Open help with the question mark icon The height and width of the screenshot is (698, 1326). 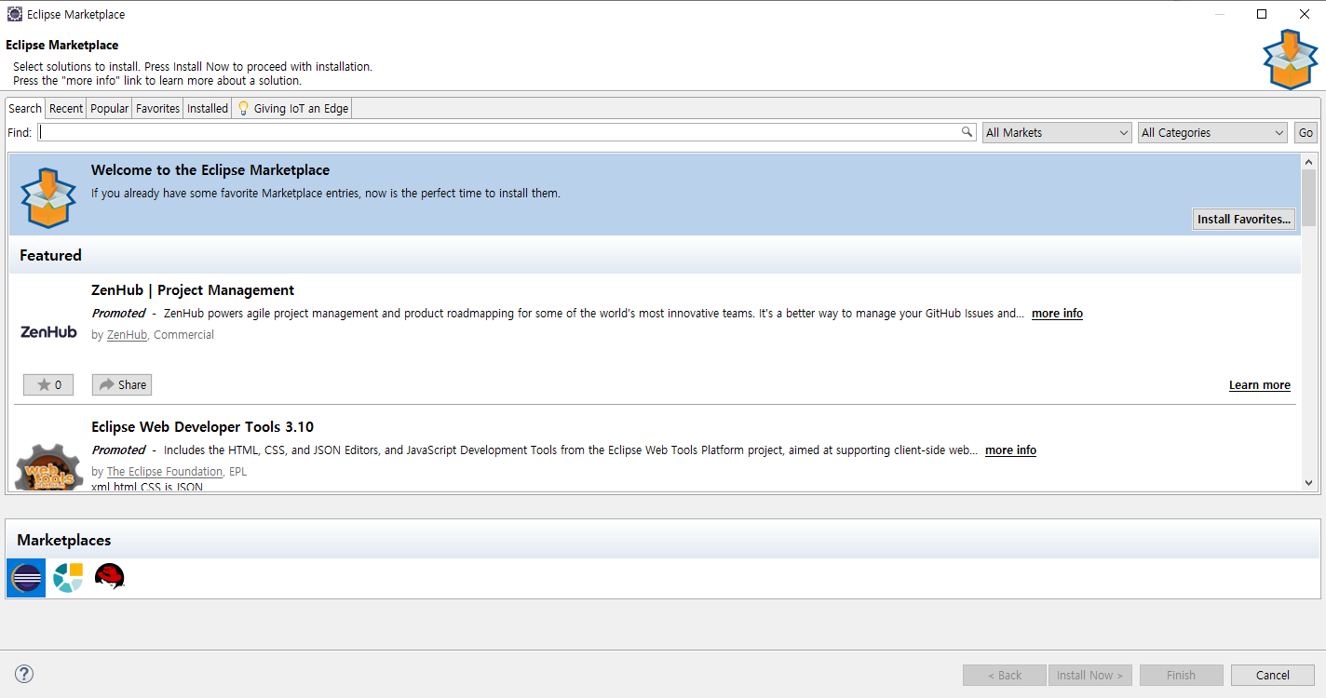point(24,674)
